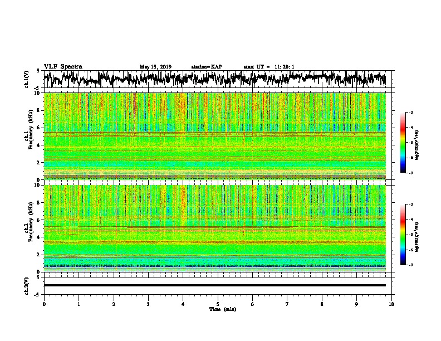The image size is (441, 341).
Task: Click the "-3" tick on ch.2 color bar
Action: point(411,204)
